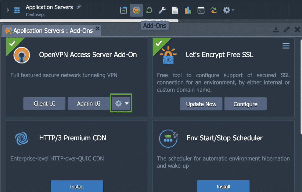Click 'Full featured secure network tunneling VPN' text
302x192 pixels.
[x=64, y=75]
